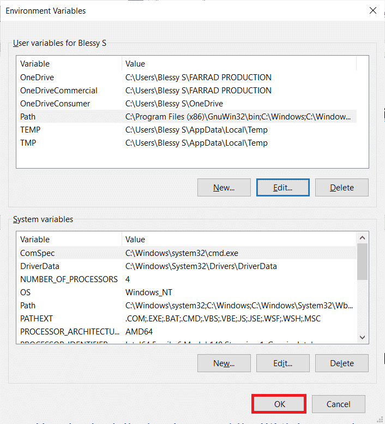Select the user Path variable with GnuWin32
The height and width of the screenshot is (424, 385).
(188, 117)
